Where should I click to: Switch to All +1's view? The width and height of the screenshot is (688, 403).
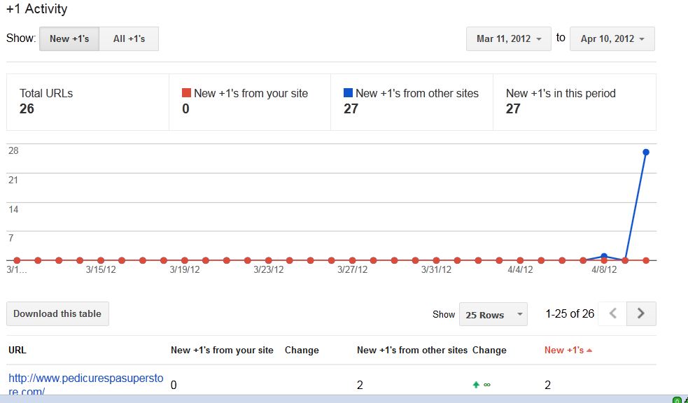129,38
